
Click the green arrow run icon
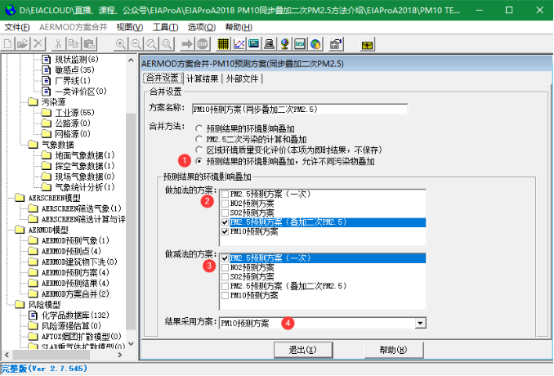pyautogui.click(x=187, y=44)
